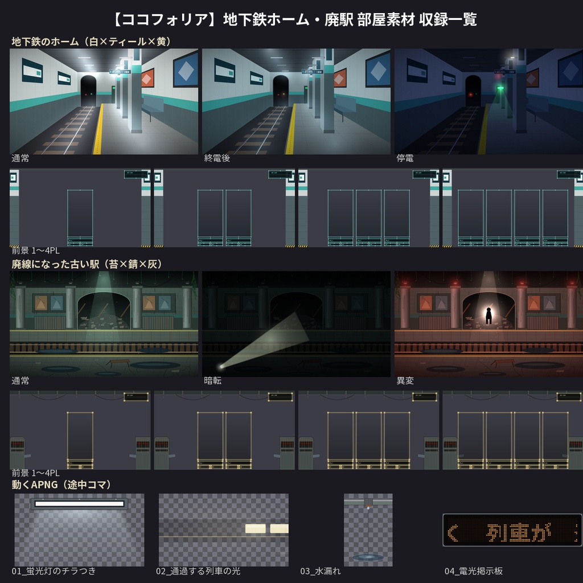The image size is (583, 583).
Task: Open the subway platform 通常 preview image
Action: pos(104,101)
